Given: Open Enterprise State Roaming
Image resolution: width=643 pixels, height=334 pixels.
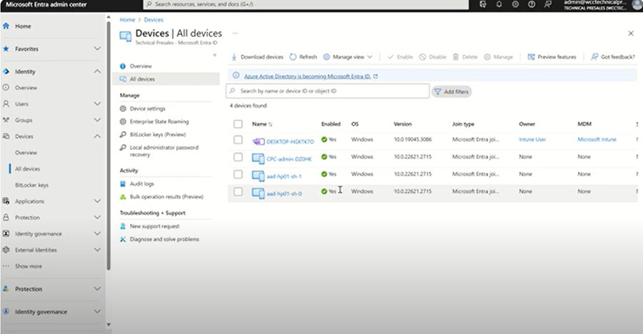Looking at the screenshot, I should click(159, 122).
